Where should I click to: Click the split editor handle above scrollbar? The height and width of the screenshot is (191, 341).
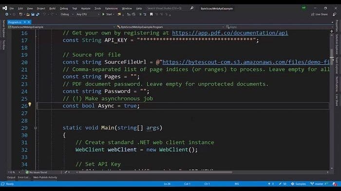(332, 32)
